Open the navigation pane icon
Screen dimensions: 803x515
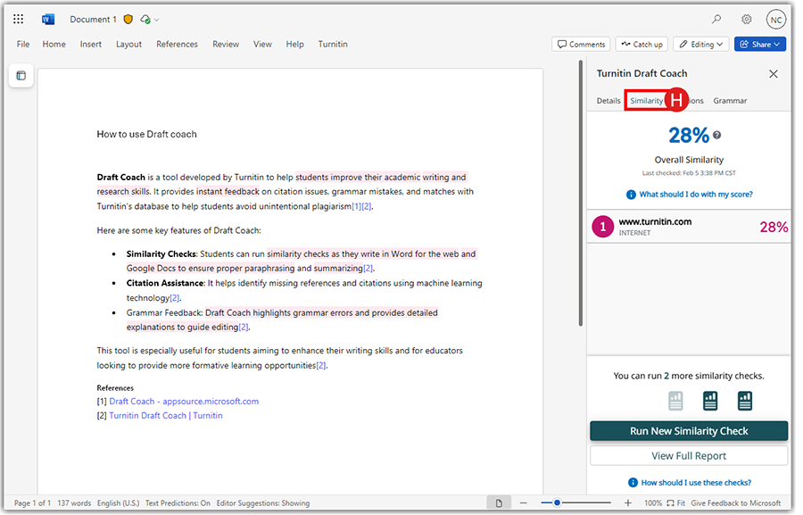coord(21,76)
